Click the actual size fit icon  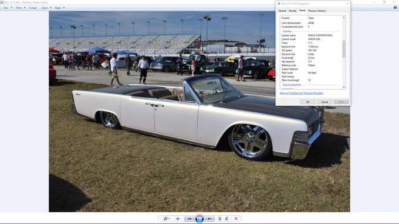[x=178, y=219]
